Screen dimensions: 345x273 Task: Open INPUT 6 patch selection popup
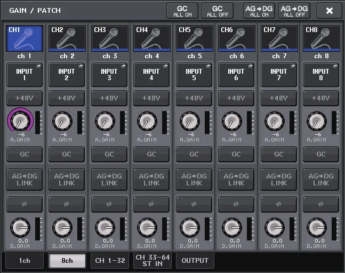(x=236, y=75)
